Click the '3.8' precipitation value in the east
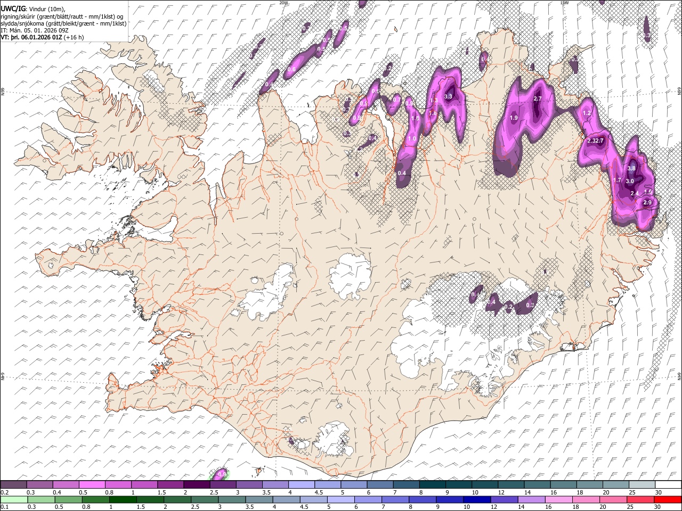 631,168
